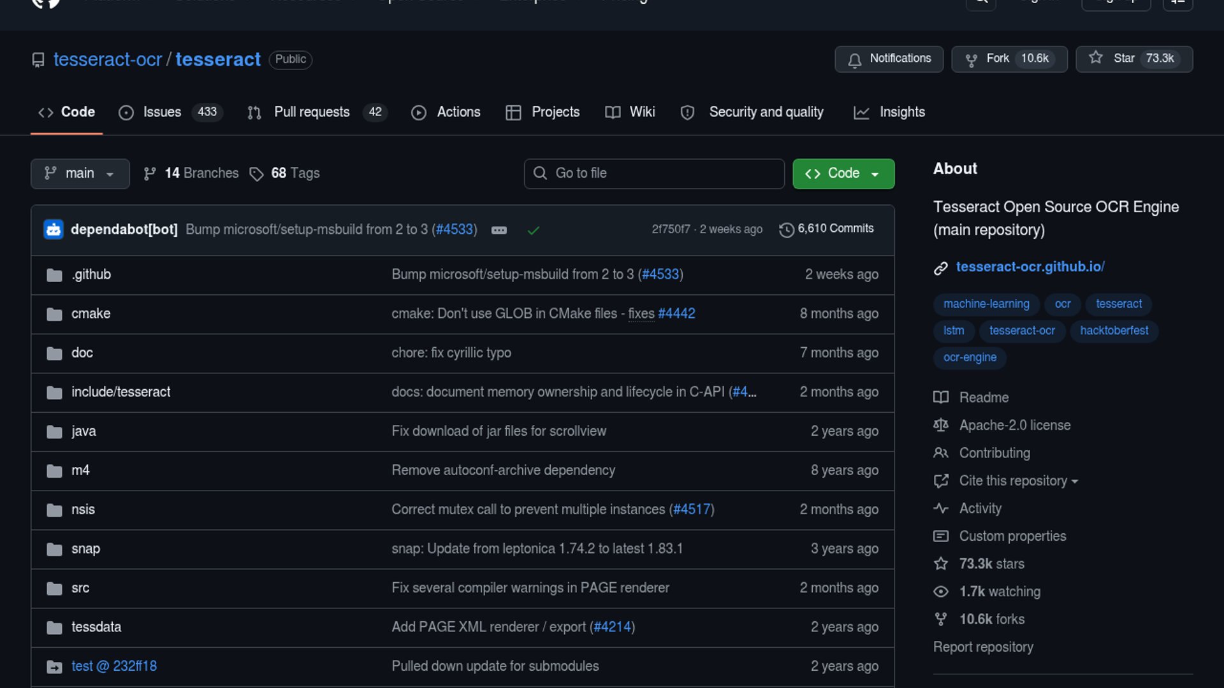This screenshot has width=1224, height=688.
Task: Select the machine-learning topic tag
Action: coord(986,304)
